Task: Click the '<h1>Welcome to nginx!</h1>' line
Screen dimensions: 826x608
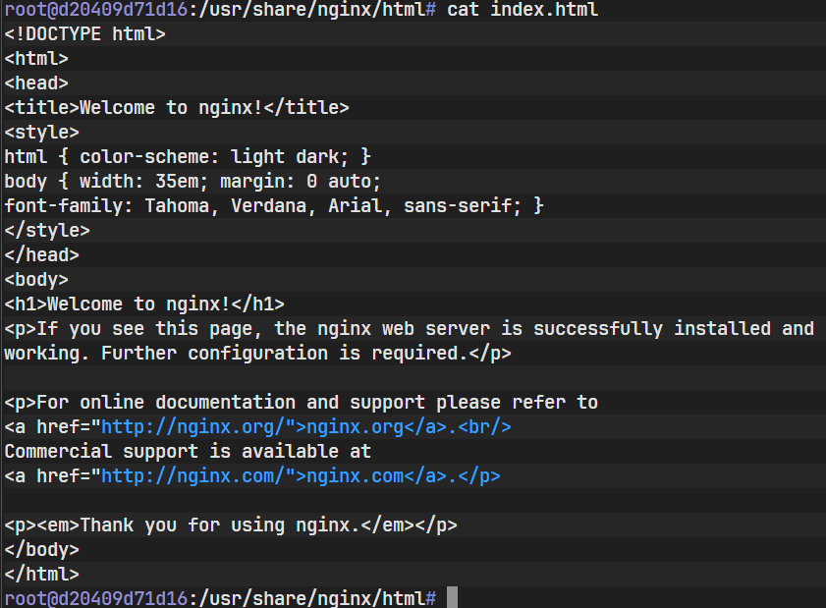Action: click(x=144, y=304)
